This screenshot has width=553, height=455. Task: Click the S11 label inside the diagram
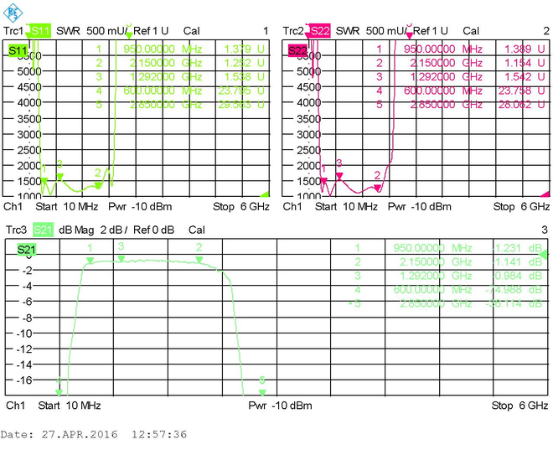[18, 50]
